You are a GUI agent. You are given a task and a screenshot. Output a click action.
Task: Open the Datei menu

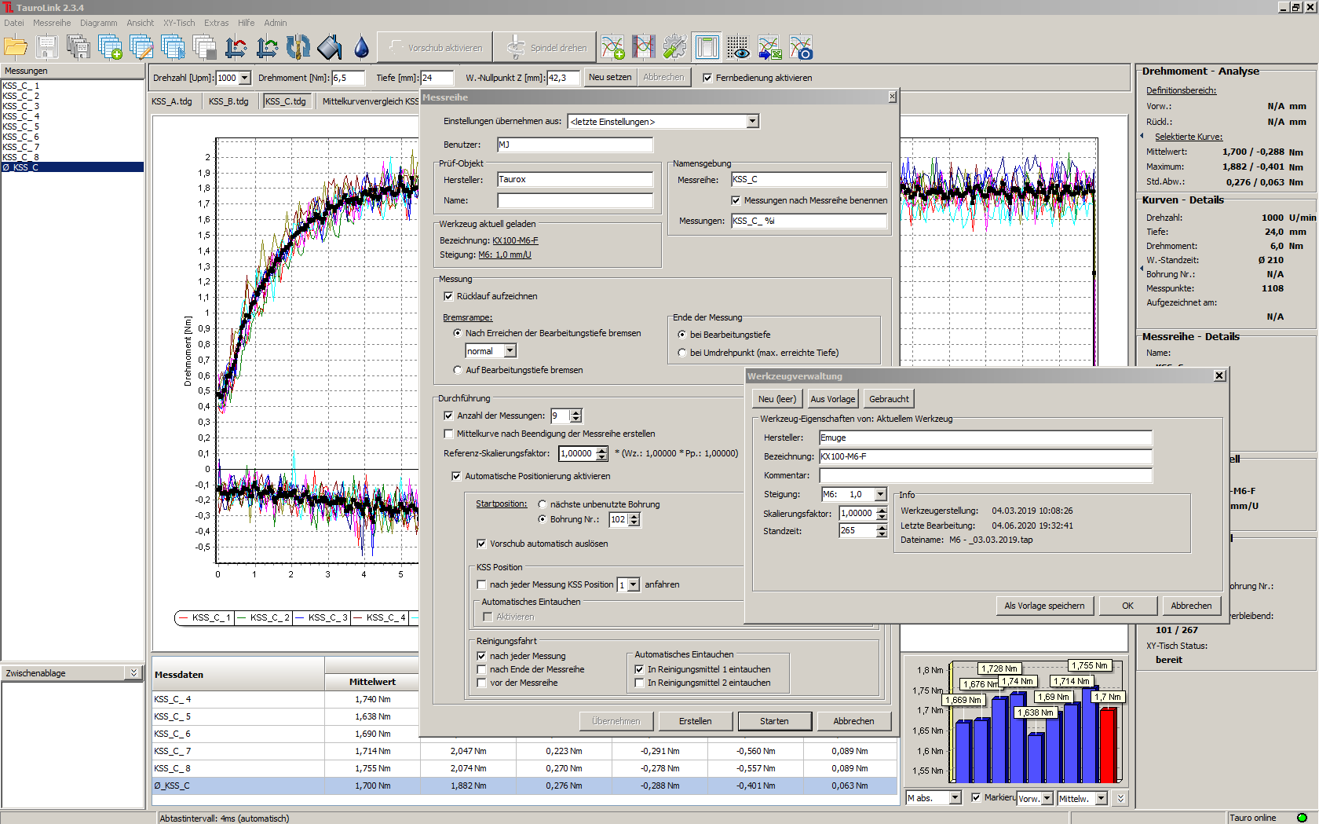[x=14, y=23]
